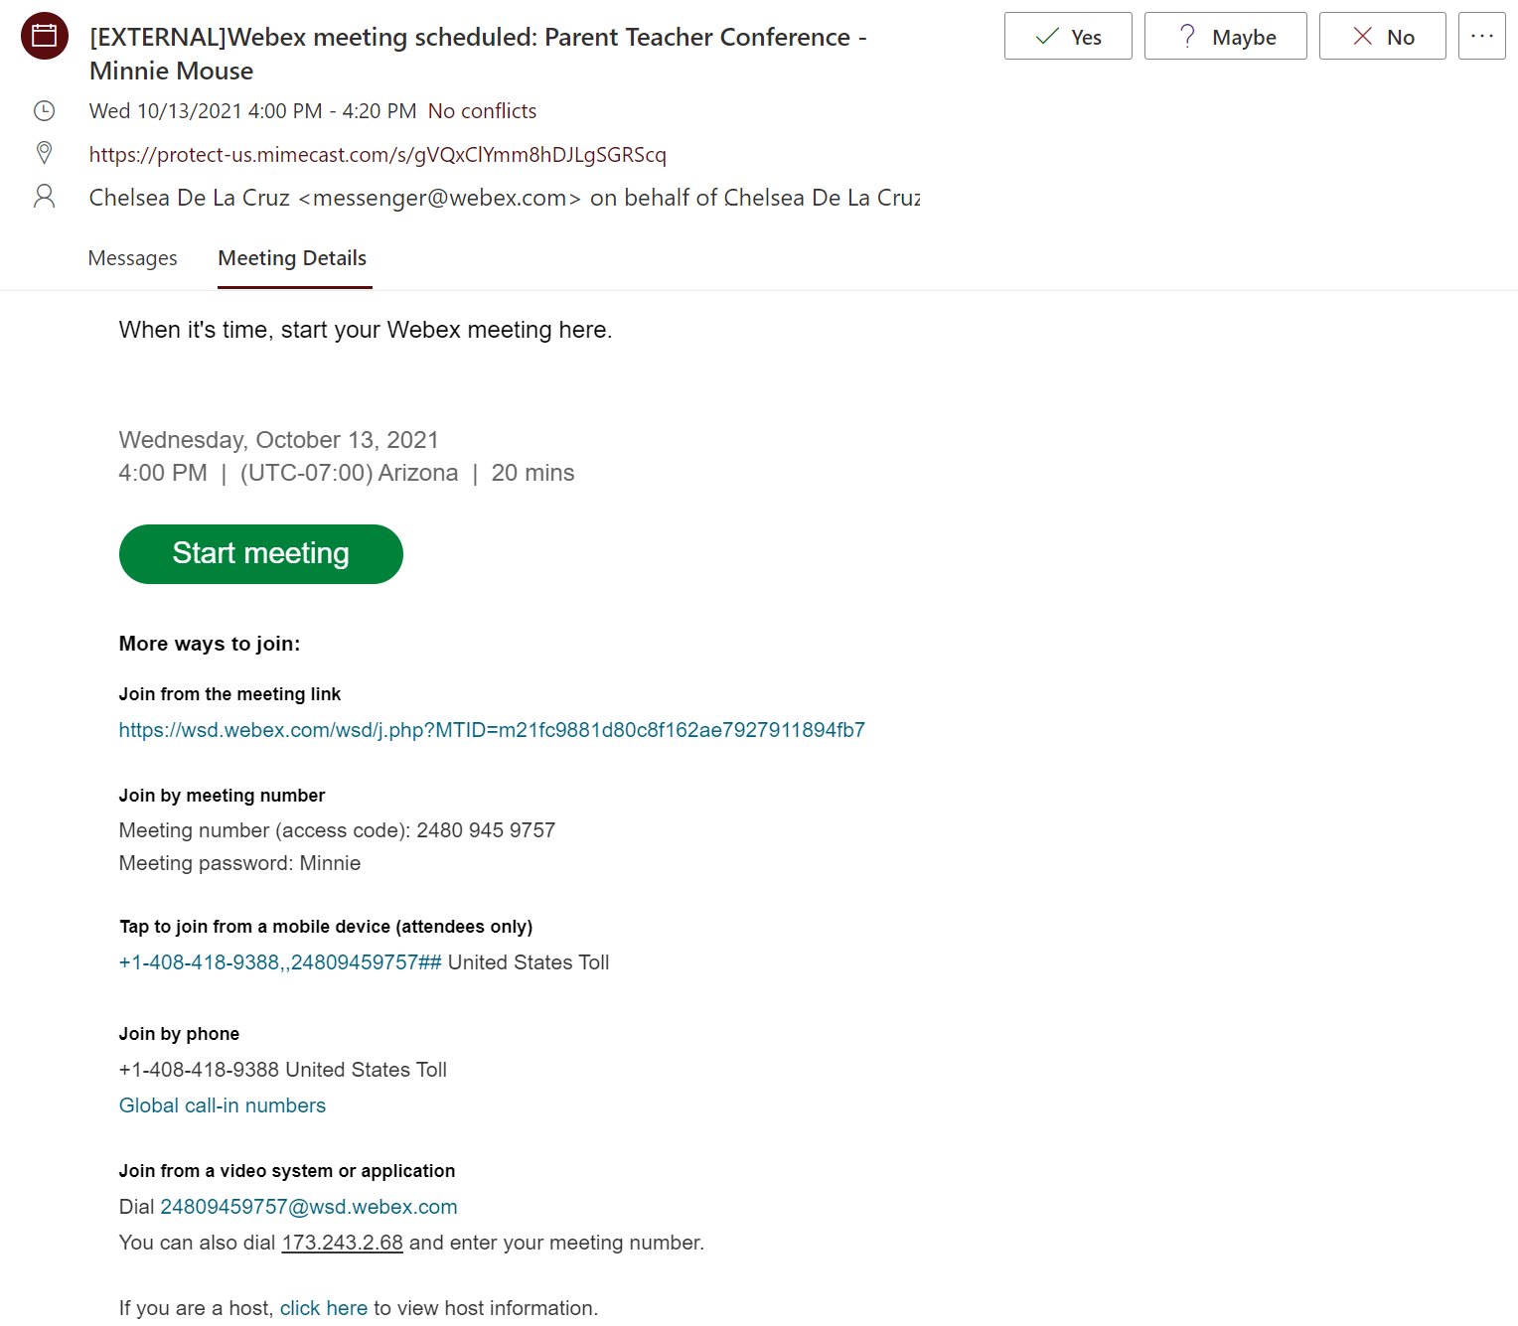1518x1326 pixels.
Task: Open Global call-in numbers link
Action: pos(223,1105)
